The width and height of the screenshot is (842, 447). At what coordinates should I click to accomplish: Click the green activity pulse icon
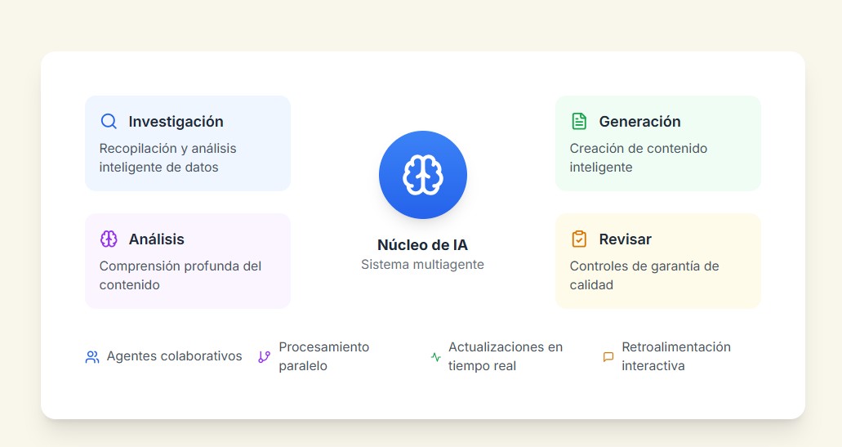[435, 357]
